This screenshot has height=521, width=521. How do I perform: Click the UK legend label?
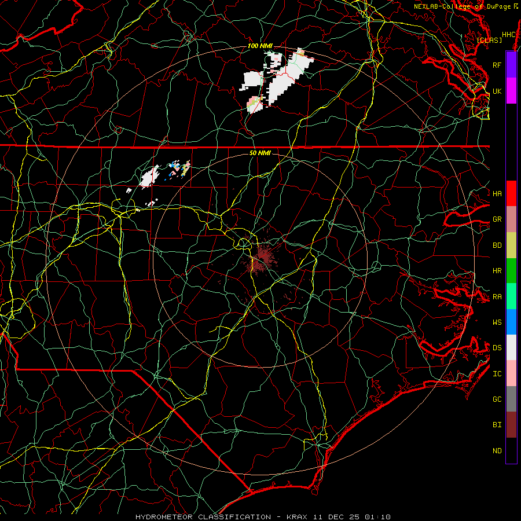497,91
